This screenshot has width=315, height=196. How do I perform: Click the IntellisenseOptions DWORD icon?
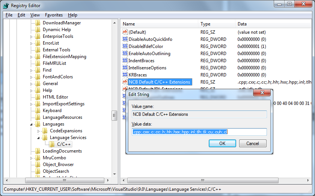coord(125,67)
